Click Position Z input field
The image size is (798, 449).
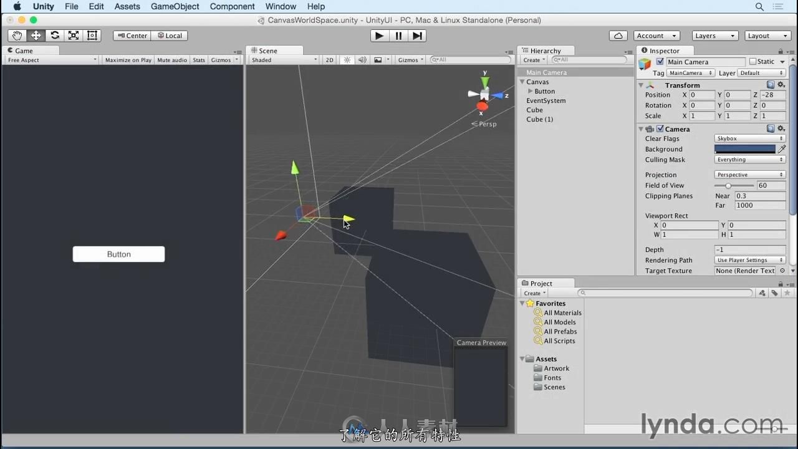coord(773,95)
